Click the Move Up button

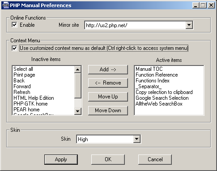pyautogui.click(x=108, y=97)
